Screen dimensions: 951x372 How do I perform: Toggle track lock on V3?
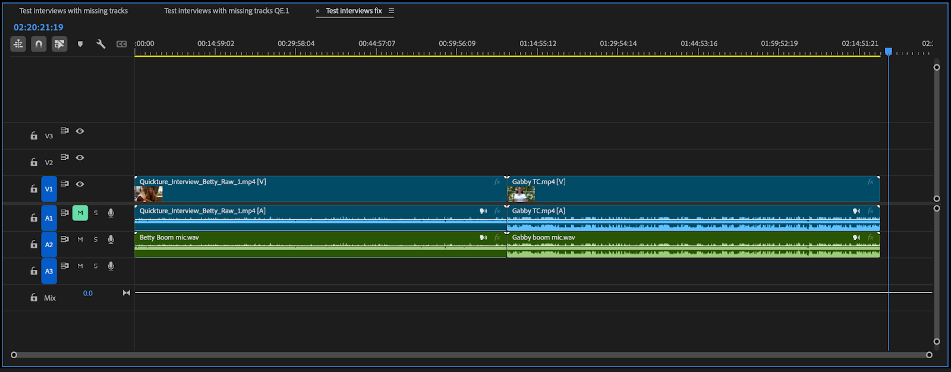(34, 135)
